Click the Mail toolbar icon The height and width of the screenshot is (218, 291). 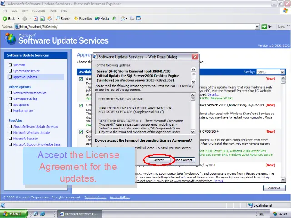point(123,19)
